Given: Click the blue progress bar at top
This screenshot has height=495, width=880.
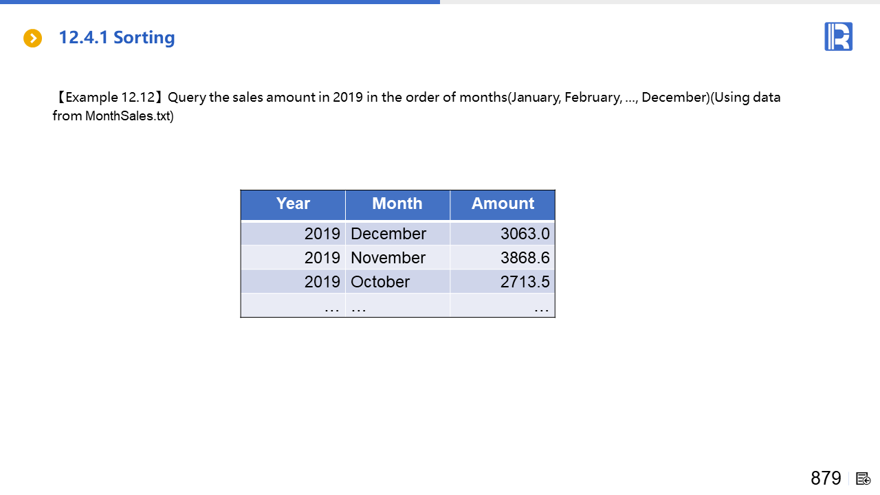Looking at the screenshot, I should point(220,2).
